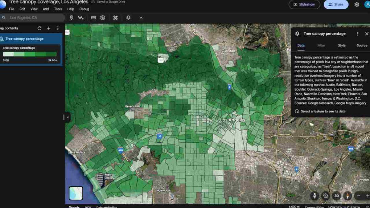The width and height of the screenshot is (370, 208).
Task: Start the Slideshow
Action: [x=304, y=5]
